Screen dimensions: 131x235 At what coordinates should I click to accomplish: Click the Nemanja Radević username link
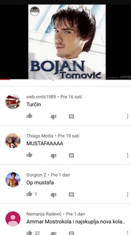[x=44, y=214]
